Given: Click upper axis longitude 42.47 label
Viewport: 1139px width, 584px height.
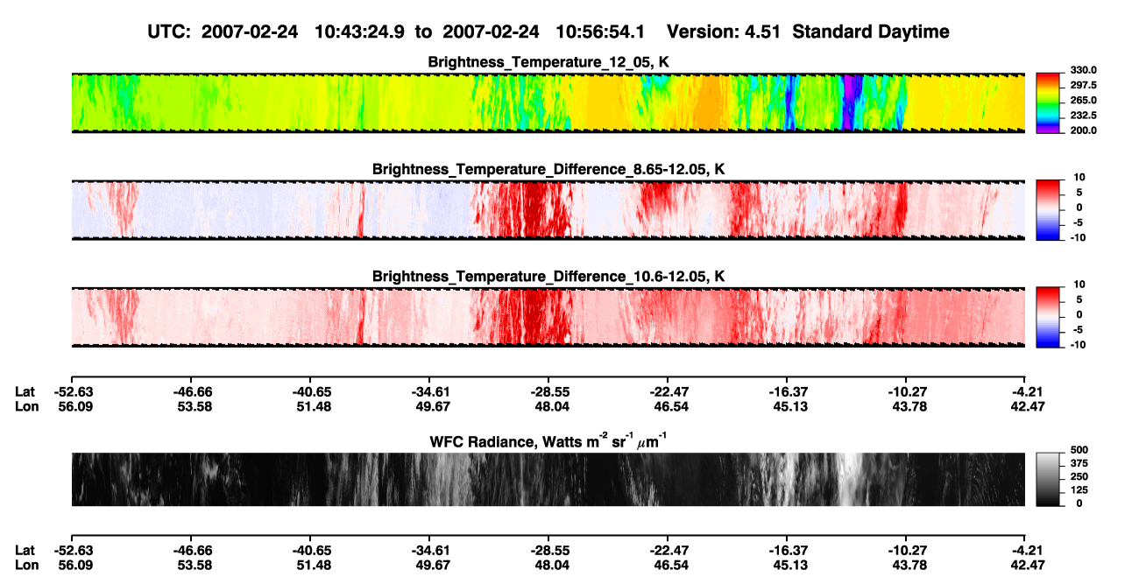Looking at the screenshot, I should coord(1027,406).
